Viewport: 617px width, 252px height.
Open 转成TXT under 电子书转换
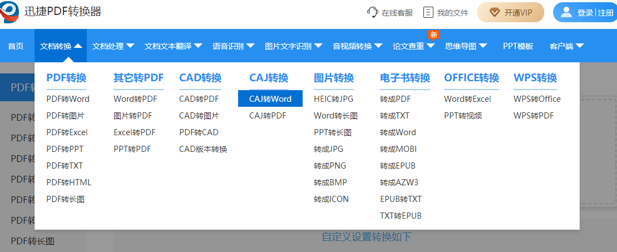pyautogui.click(x=394, y=116)
